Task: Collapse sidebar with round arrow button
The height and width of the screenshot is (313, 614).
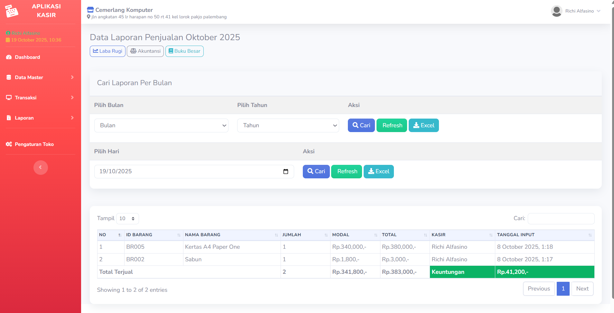Action: (41, 167)
